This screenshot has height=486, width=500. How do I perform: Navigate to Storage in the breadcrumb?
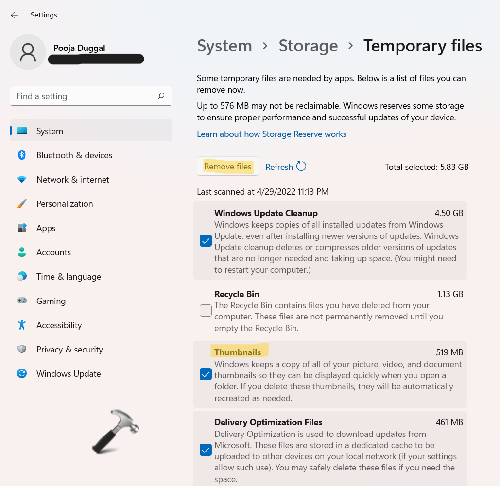[308, 46]
